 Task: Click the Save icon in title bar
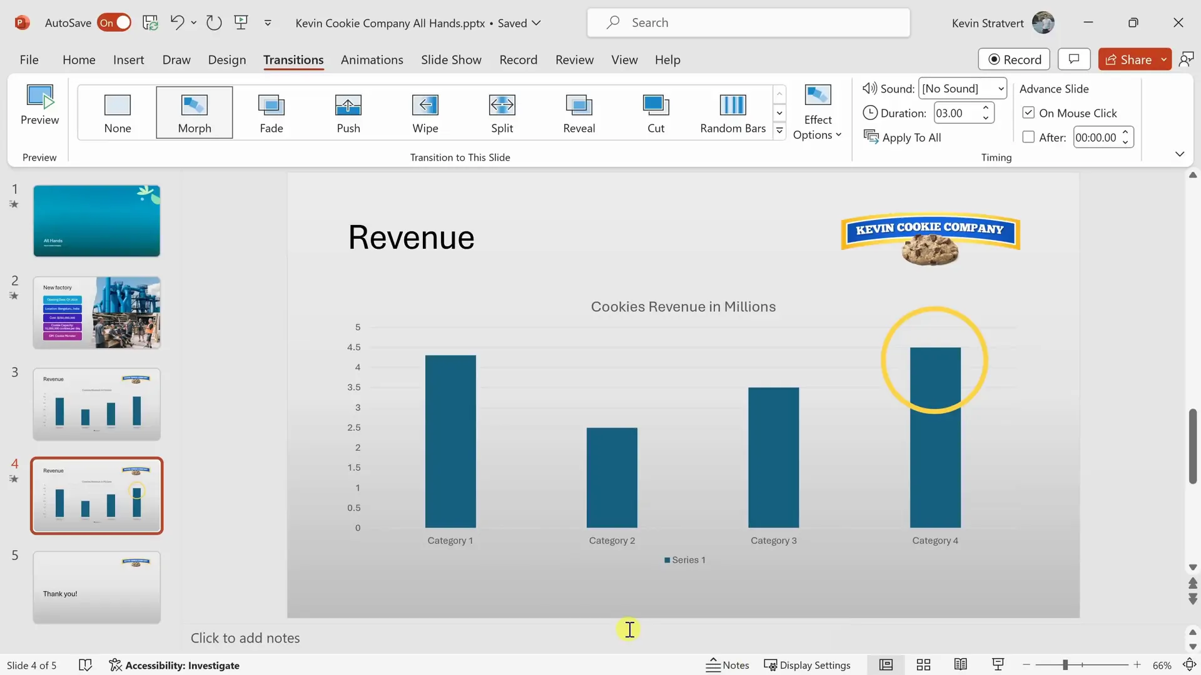pyautogui.click(x=150, y=23)
